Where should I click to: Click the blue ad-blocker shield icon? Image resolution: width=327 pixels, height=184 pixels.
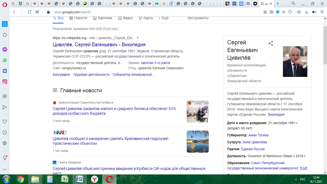[278, 12]
